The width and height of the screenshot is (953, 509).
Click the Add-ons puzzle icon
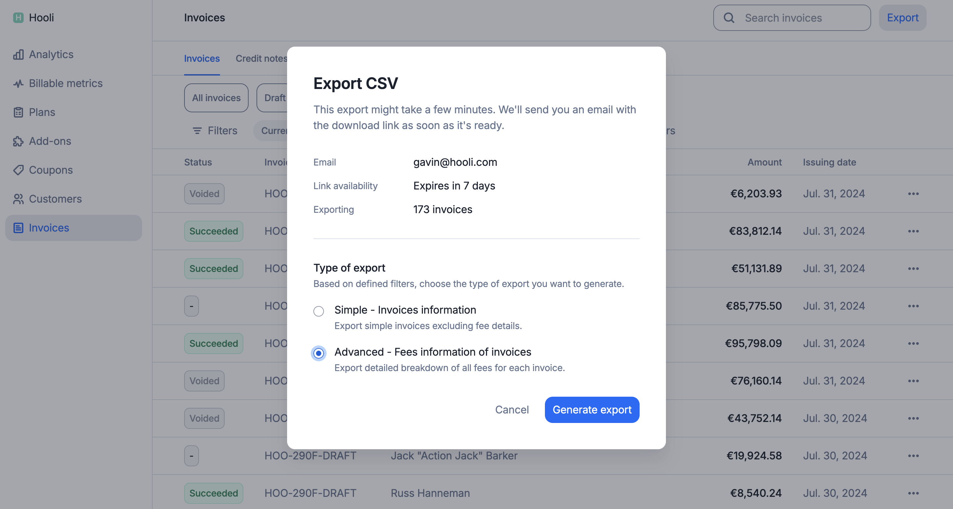[x=18, y=141]
